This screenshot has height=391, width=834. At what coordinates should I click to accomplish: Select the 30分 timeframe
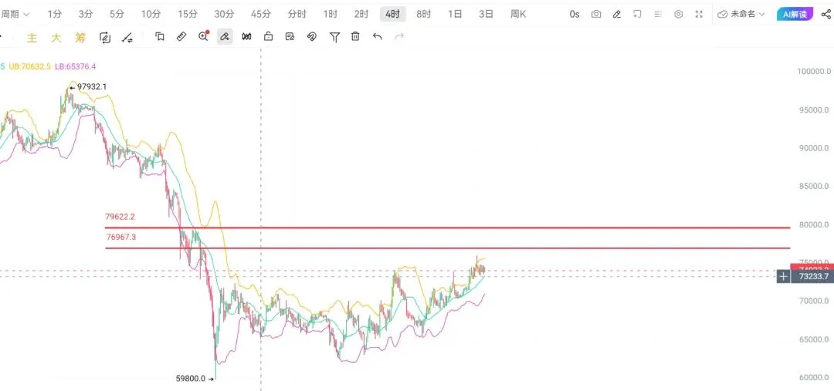[224, 15]
